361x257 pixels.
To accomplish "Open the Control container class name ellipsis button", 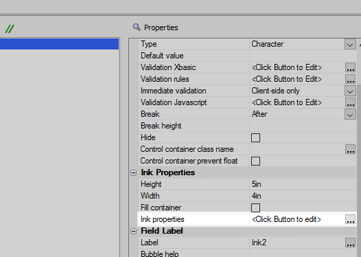I will coord(350,149).
